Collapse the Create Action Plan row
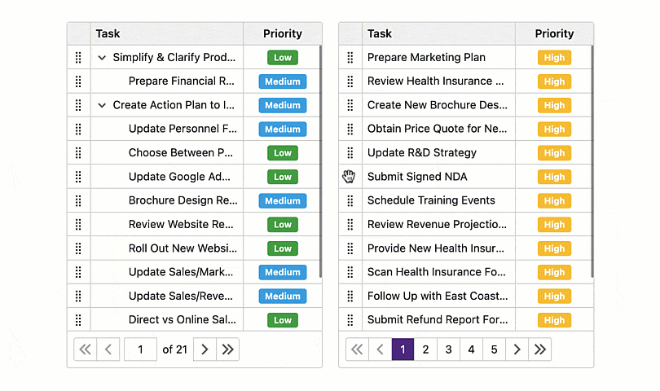The height and width of the screenshot is (391, 660). (102, 105)
